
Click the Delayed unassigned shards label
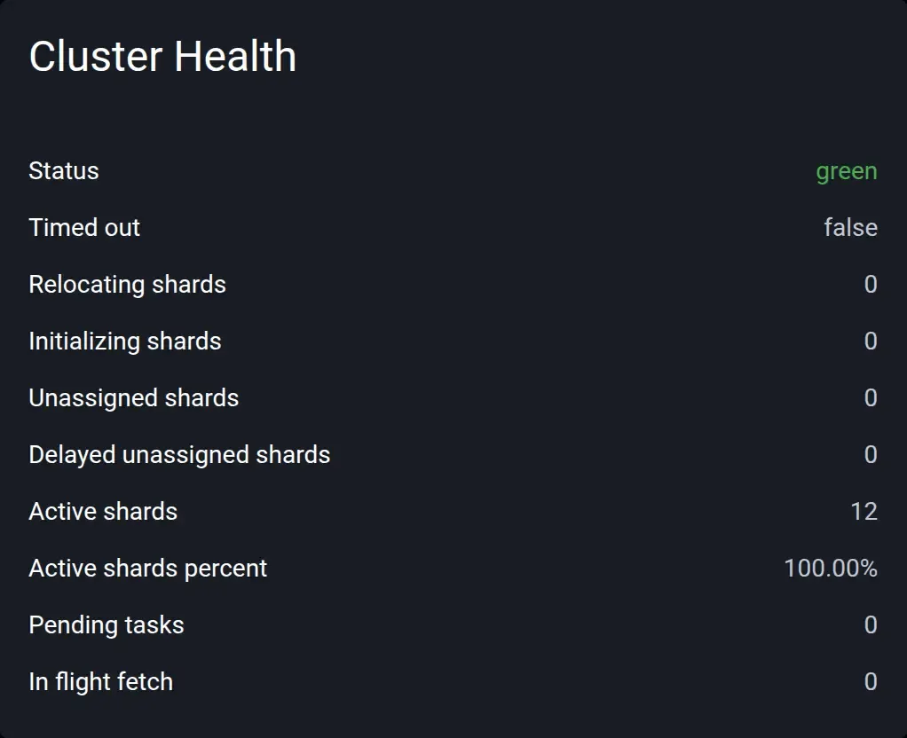click(x=179, y=455)
